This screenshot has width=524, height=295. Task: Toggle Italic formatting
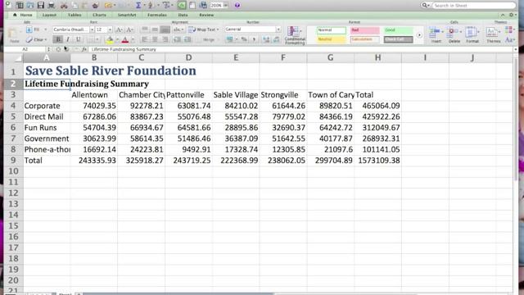(68, 39)
